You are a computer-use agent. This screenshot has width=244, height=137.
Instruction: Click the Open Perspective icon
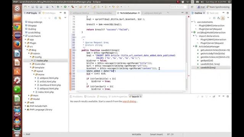[x=192, y=7]
